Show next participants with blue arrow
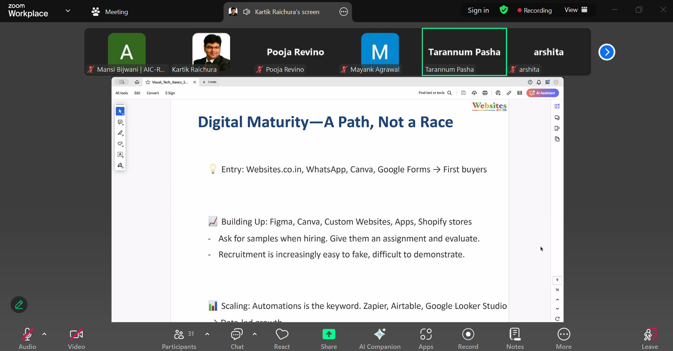Screen dimensions: 673x351 (607, 52)
